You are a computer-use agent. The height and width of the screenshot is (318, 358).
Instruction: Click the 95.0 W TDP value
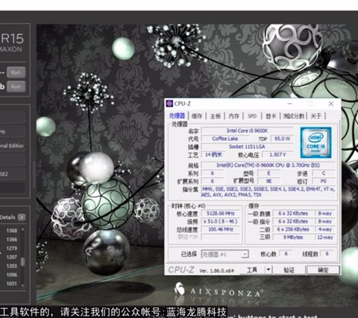pyautogui.click(x=282, y=139)
